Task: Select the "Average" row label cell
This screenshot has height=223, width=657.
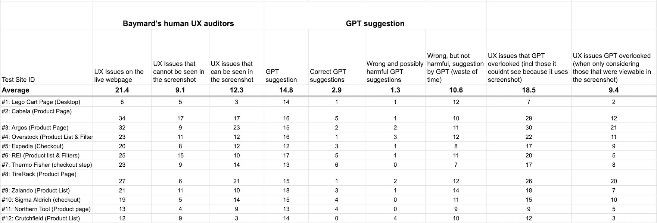Action: click(x=16, y=90)
